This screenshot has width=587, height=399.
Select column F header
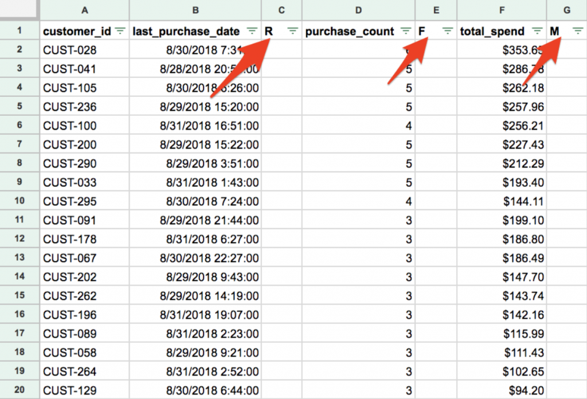point(502,10)
